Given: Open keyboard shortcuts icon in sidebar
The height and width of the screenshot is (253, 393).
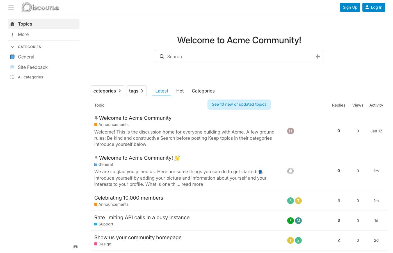Looking at the screenshot, I should [76, 247].
